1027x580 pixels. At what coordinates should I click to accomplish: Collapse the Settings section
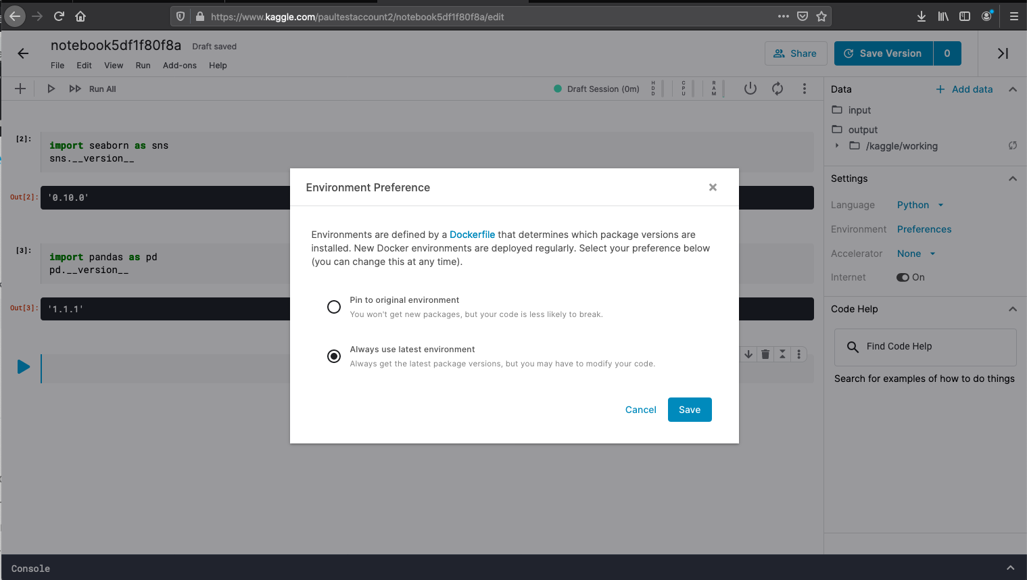pos(1012,178)
